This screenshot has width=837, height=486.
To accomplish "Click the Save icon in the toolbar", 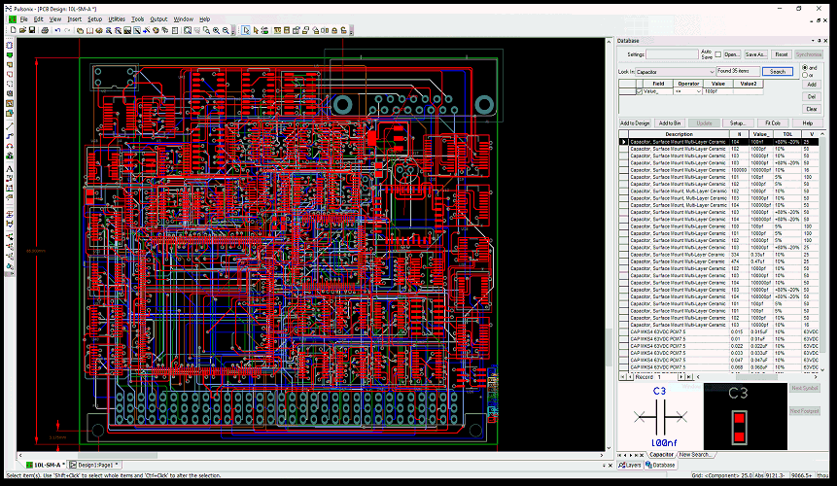I will (31, 30).
